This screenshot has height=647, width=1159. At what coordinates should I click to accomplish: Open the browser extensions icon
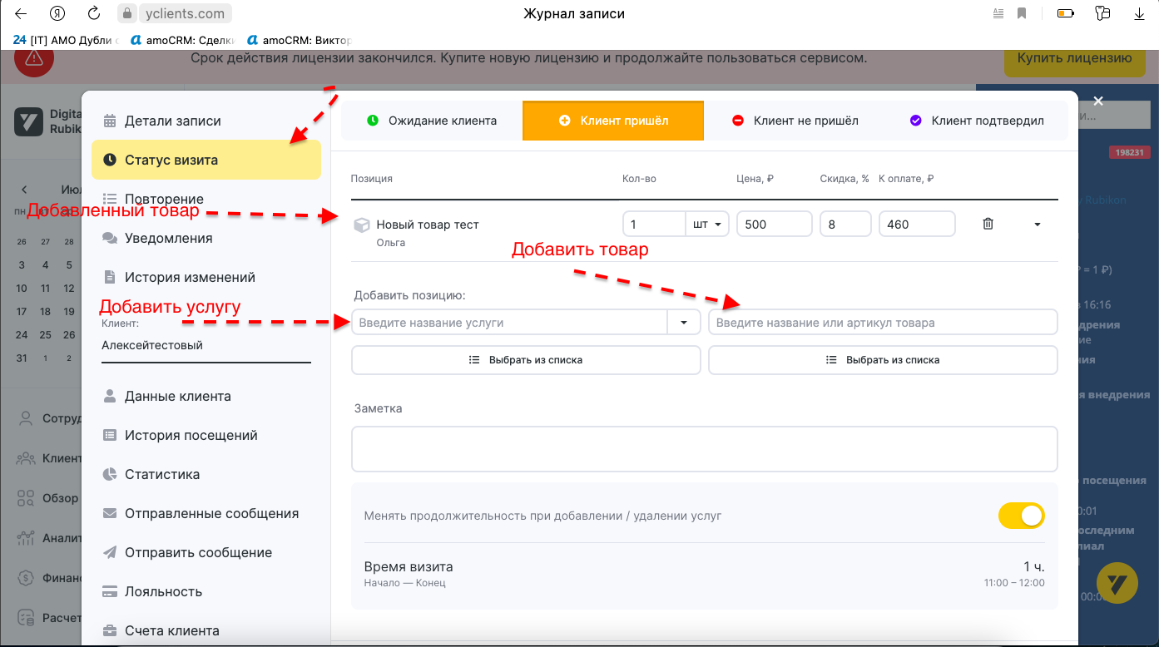1103,13
